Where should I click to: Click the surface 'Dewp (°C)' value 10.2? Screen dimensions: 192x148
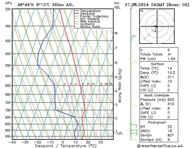[x=172, y=73]
